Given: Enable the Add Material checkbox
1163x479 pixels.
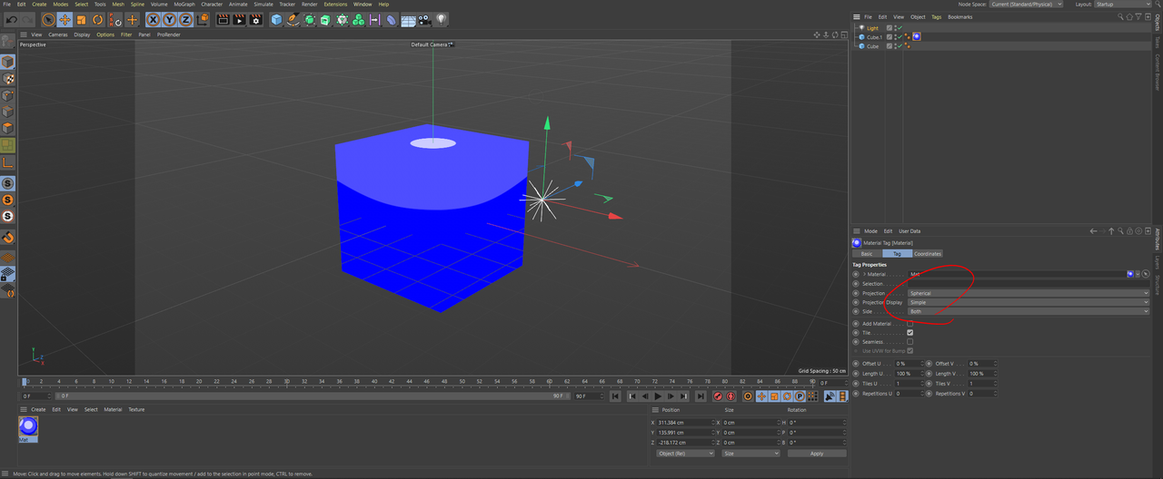Looking at the screenshot, I should click(x=910, y=323).
